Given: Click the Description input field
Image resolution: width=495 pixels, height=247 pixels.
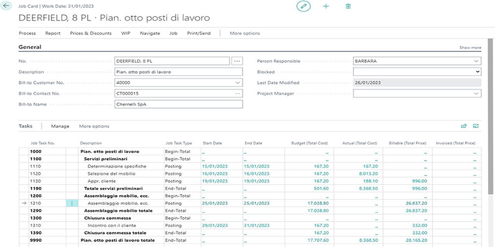Looking at the screenshot, I should (x=178, y=72).
